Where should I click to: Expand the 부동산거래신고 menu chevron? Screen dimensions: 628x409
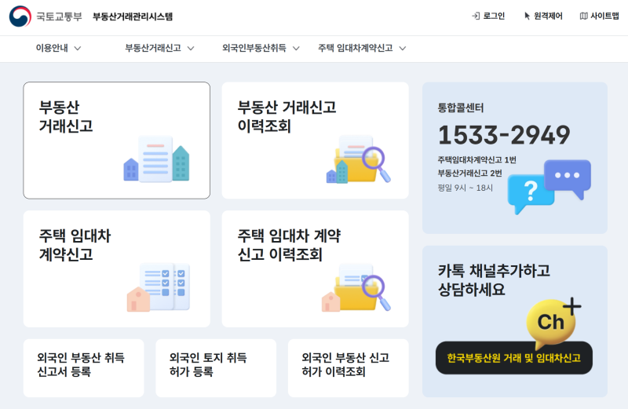point(191,49)
